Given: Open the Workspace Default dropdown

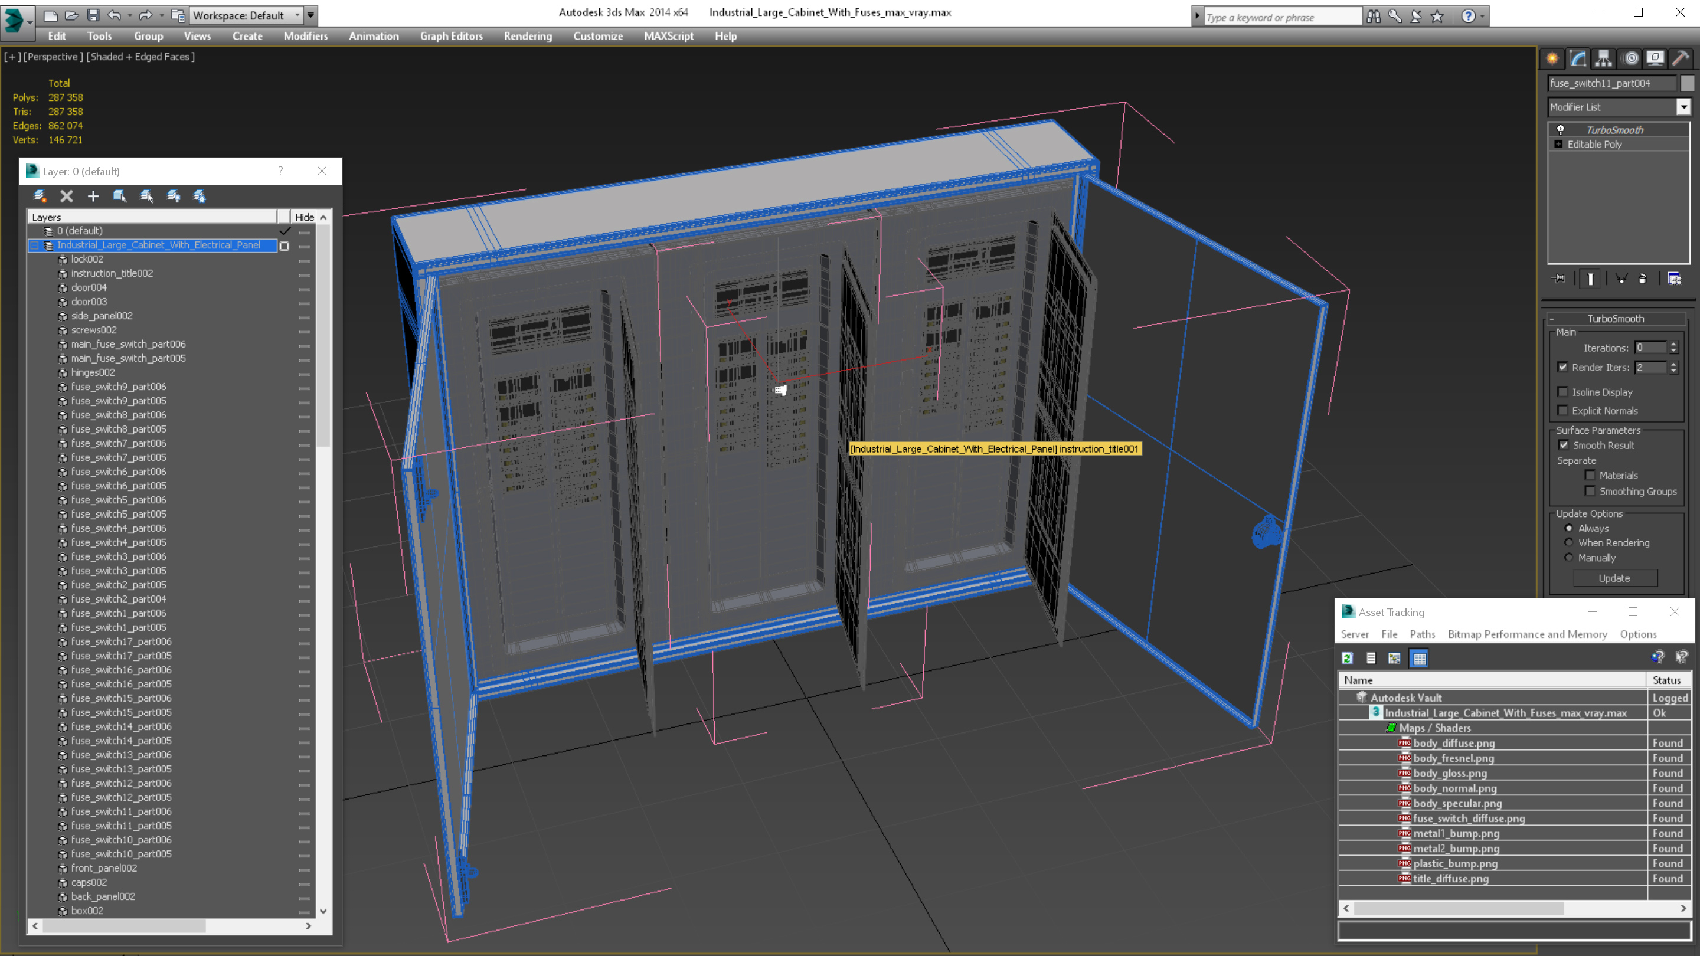Looking at the screenshot, I should pyautogui.click(x=297, y=15).
